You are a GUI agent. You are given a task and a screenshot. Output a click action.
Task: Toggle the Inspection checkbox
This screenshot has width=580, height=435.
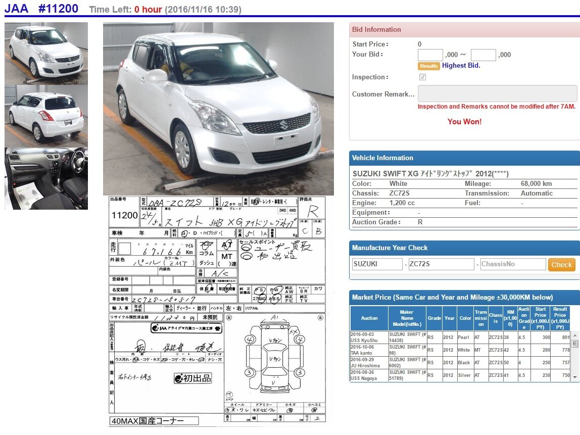pos(422,77)
